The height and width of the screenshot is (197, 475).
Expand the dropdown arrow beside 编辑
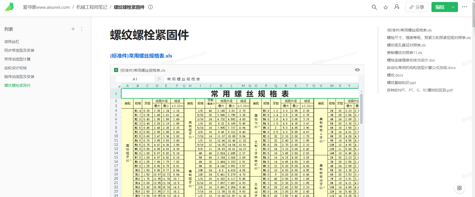coord(453,7)
